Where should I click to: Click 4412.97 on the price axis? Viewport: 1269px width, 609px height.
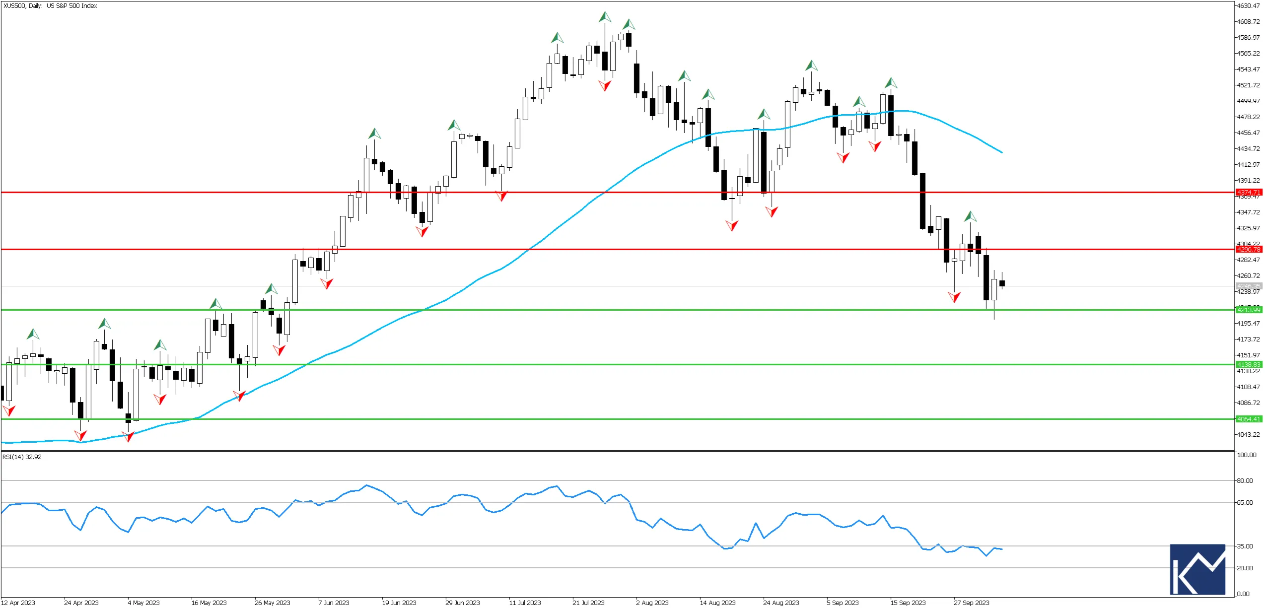[1248, 165]
